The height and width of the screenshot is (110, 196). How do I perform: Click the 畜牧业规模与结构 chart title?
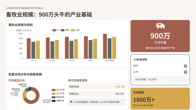point(21,25)
